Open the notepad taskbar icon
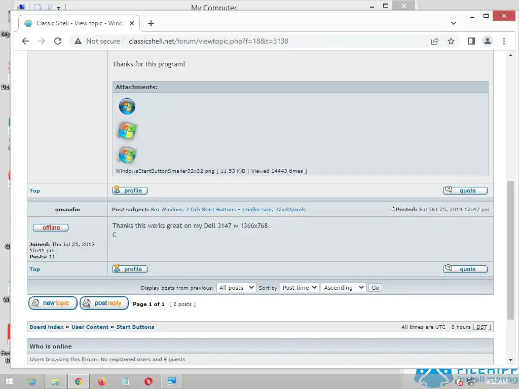Image resolution: width=519 pixels, height=389 pixels. (126, 381)
